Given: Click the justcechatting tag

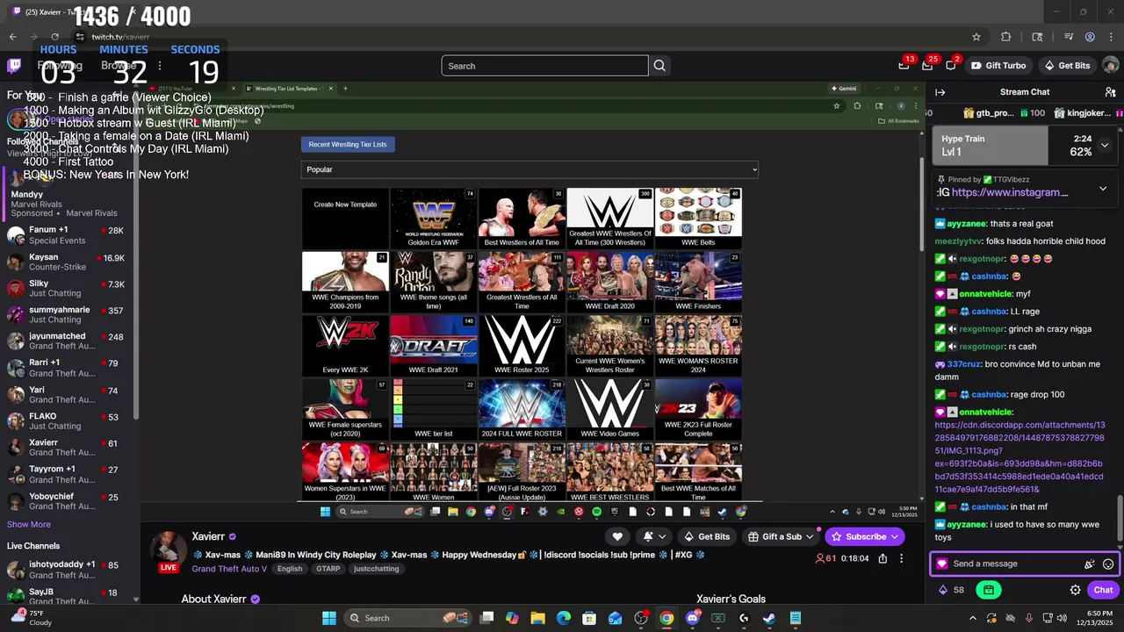Looking at the screenshot, I should point(377,569).
